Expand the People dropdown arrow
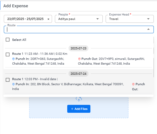 pos(97,19)
